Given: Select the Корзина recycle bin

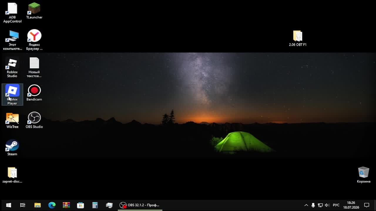Looking at the screenshot, I should [364, 175].
